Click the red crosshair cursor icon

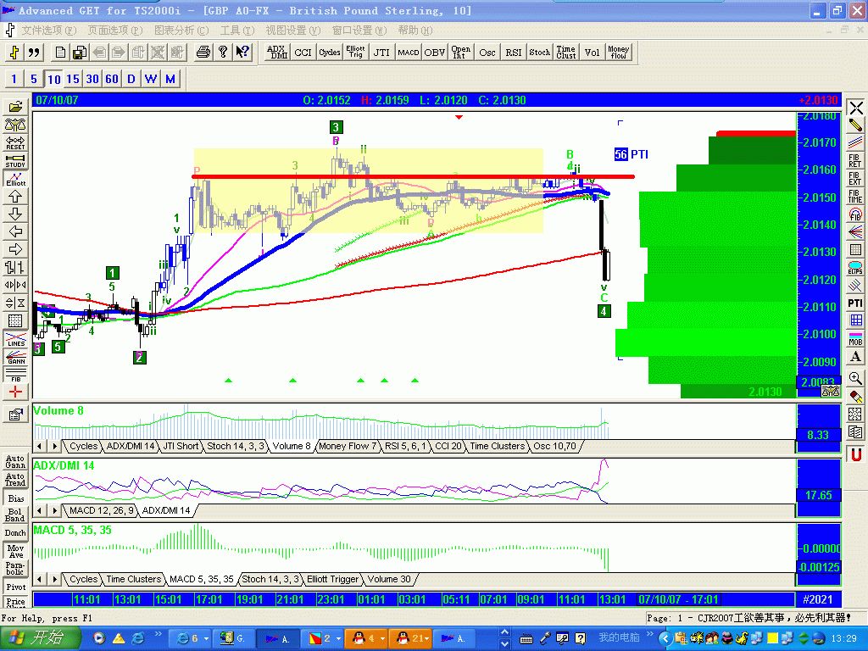point(15,392)
